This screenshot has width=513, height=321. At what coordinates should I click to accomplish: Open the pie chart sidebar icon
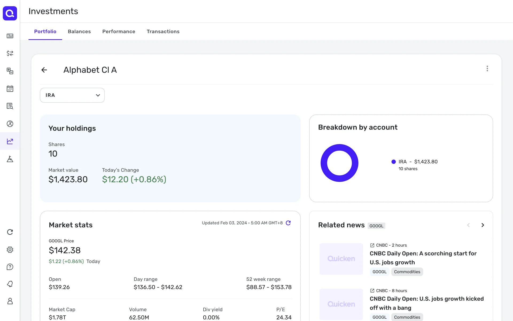(x=10, y=124)
